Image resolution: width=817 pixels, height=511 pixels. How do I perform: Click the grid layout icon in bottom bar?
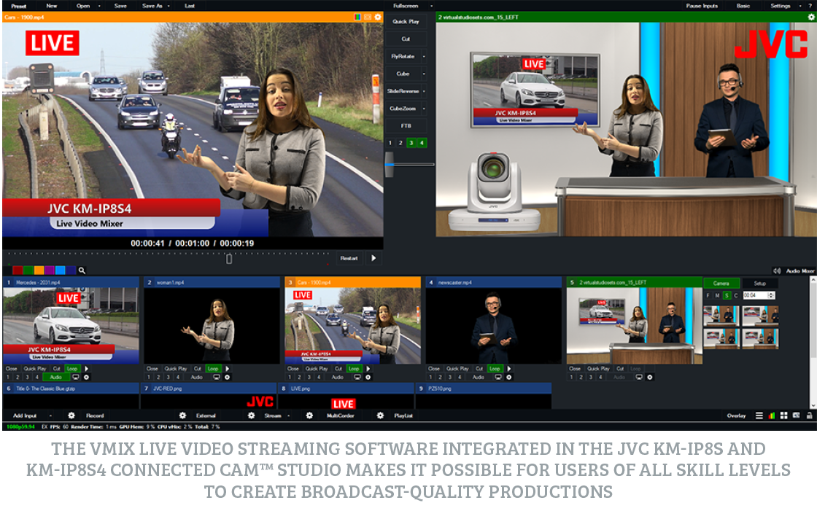click(783, 416)
